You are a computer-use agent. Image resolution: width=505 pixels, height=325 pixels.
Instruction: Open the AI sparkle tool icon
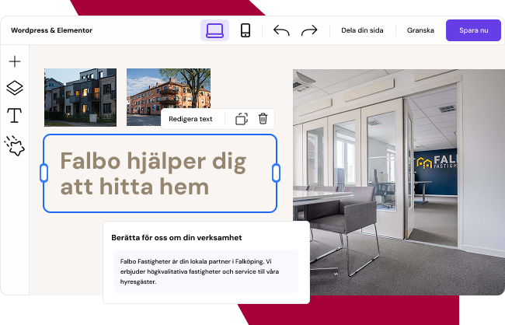(14, 145)
